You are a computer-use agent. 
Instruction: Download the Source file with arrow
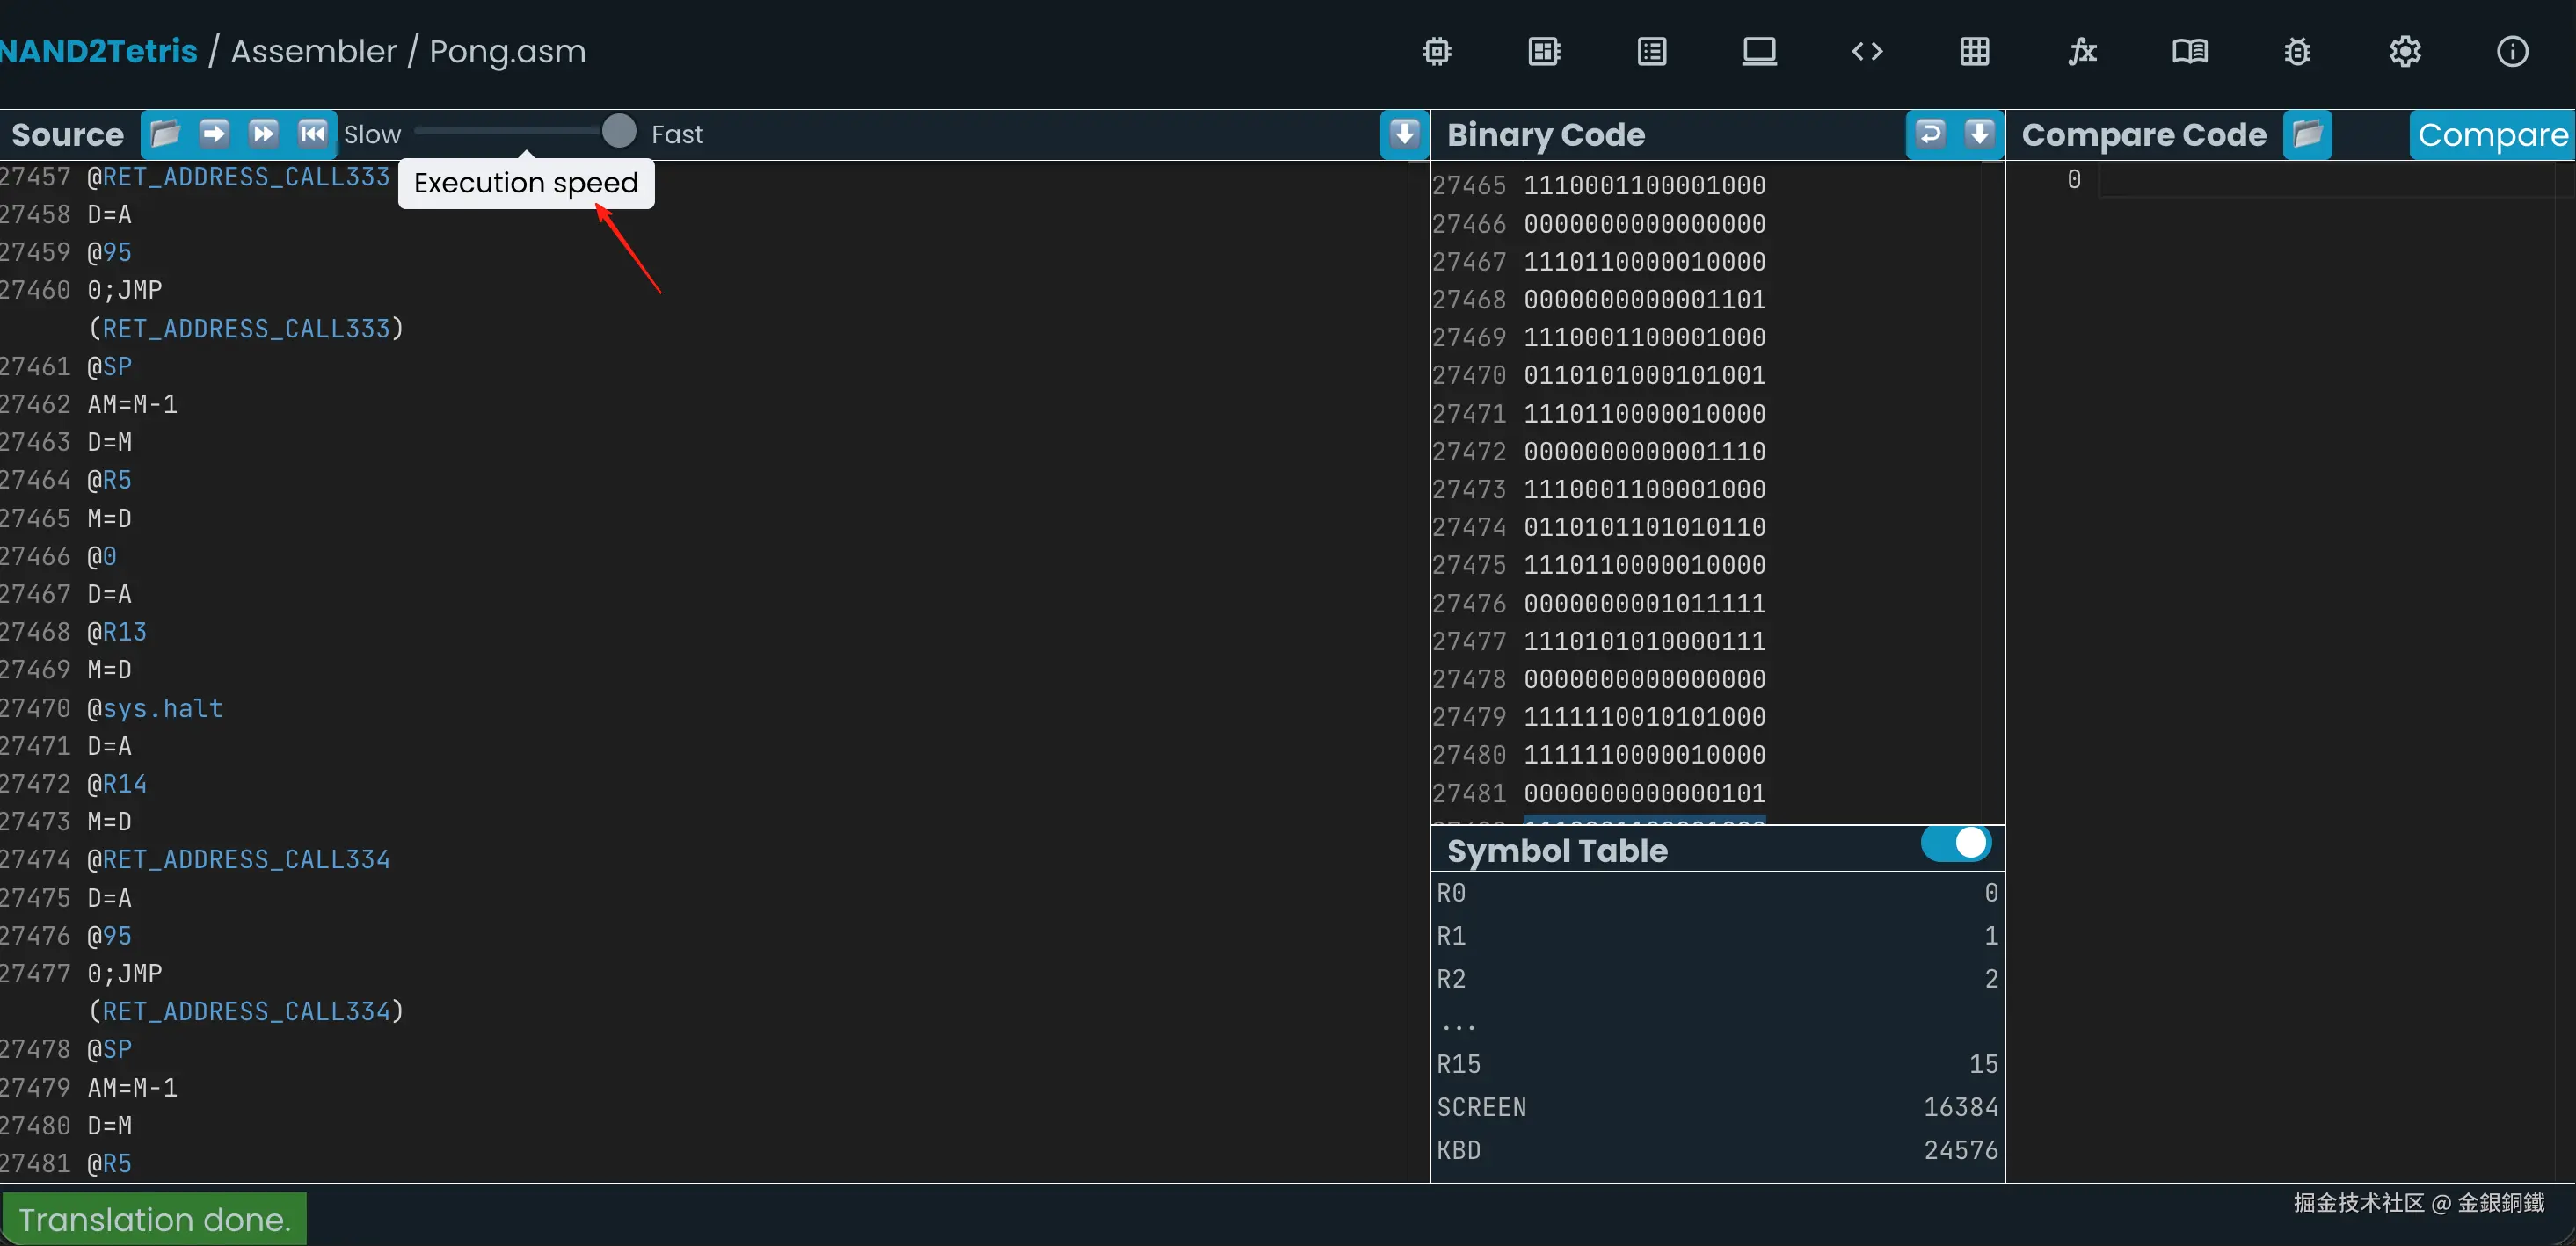1404,134
